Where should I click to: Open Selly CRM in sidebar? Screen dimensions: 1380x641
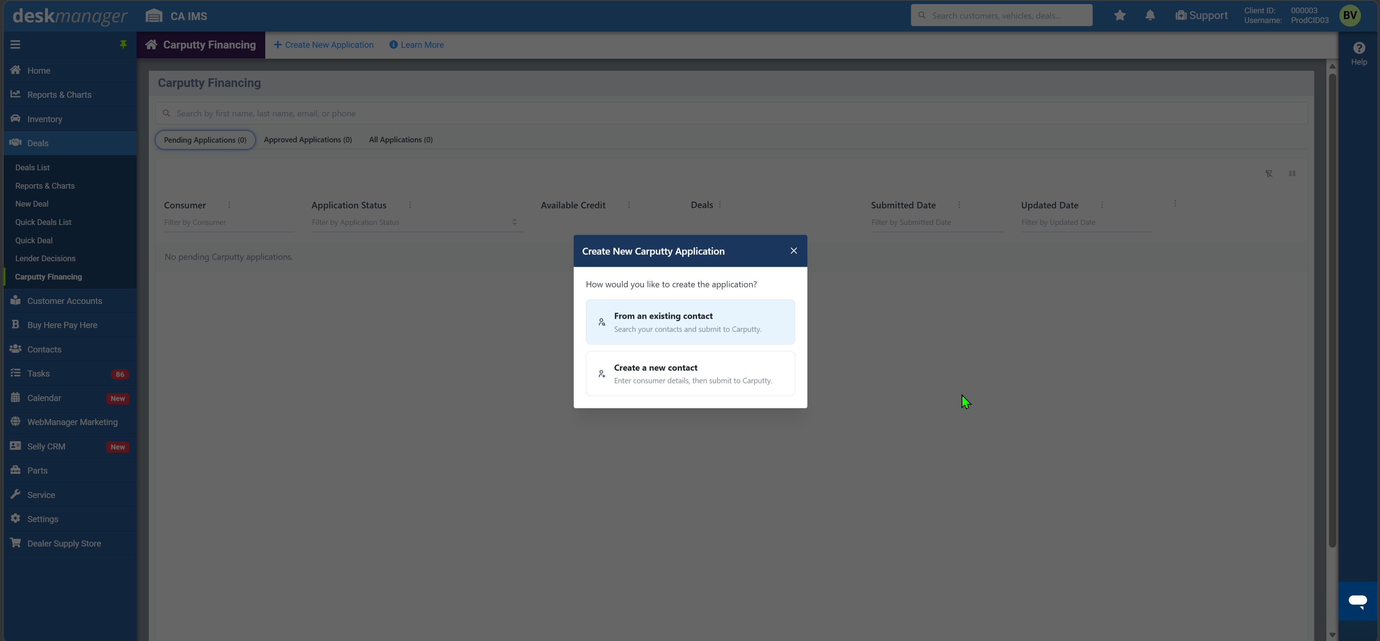(70, 447)
